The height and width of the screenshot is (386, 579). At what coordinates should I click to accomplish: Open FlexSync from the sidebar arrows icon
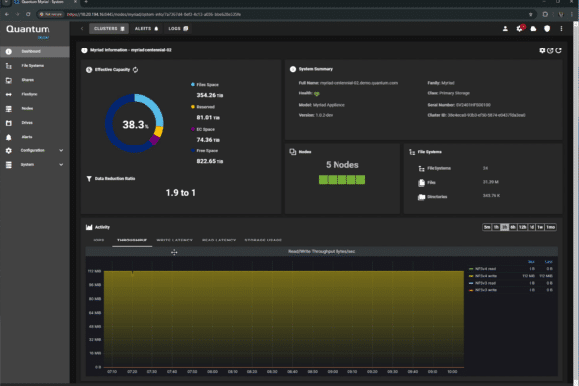(9, 95)
